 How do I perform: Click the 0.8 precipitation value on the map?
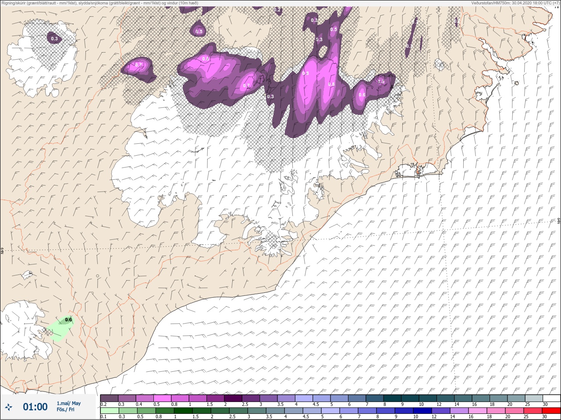pos(331,85)
